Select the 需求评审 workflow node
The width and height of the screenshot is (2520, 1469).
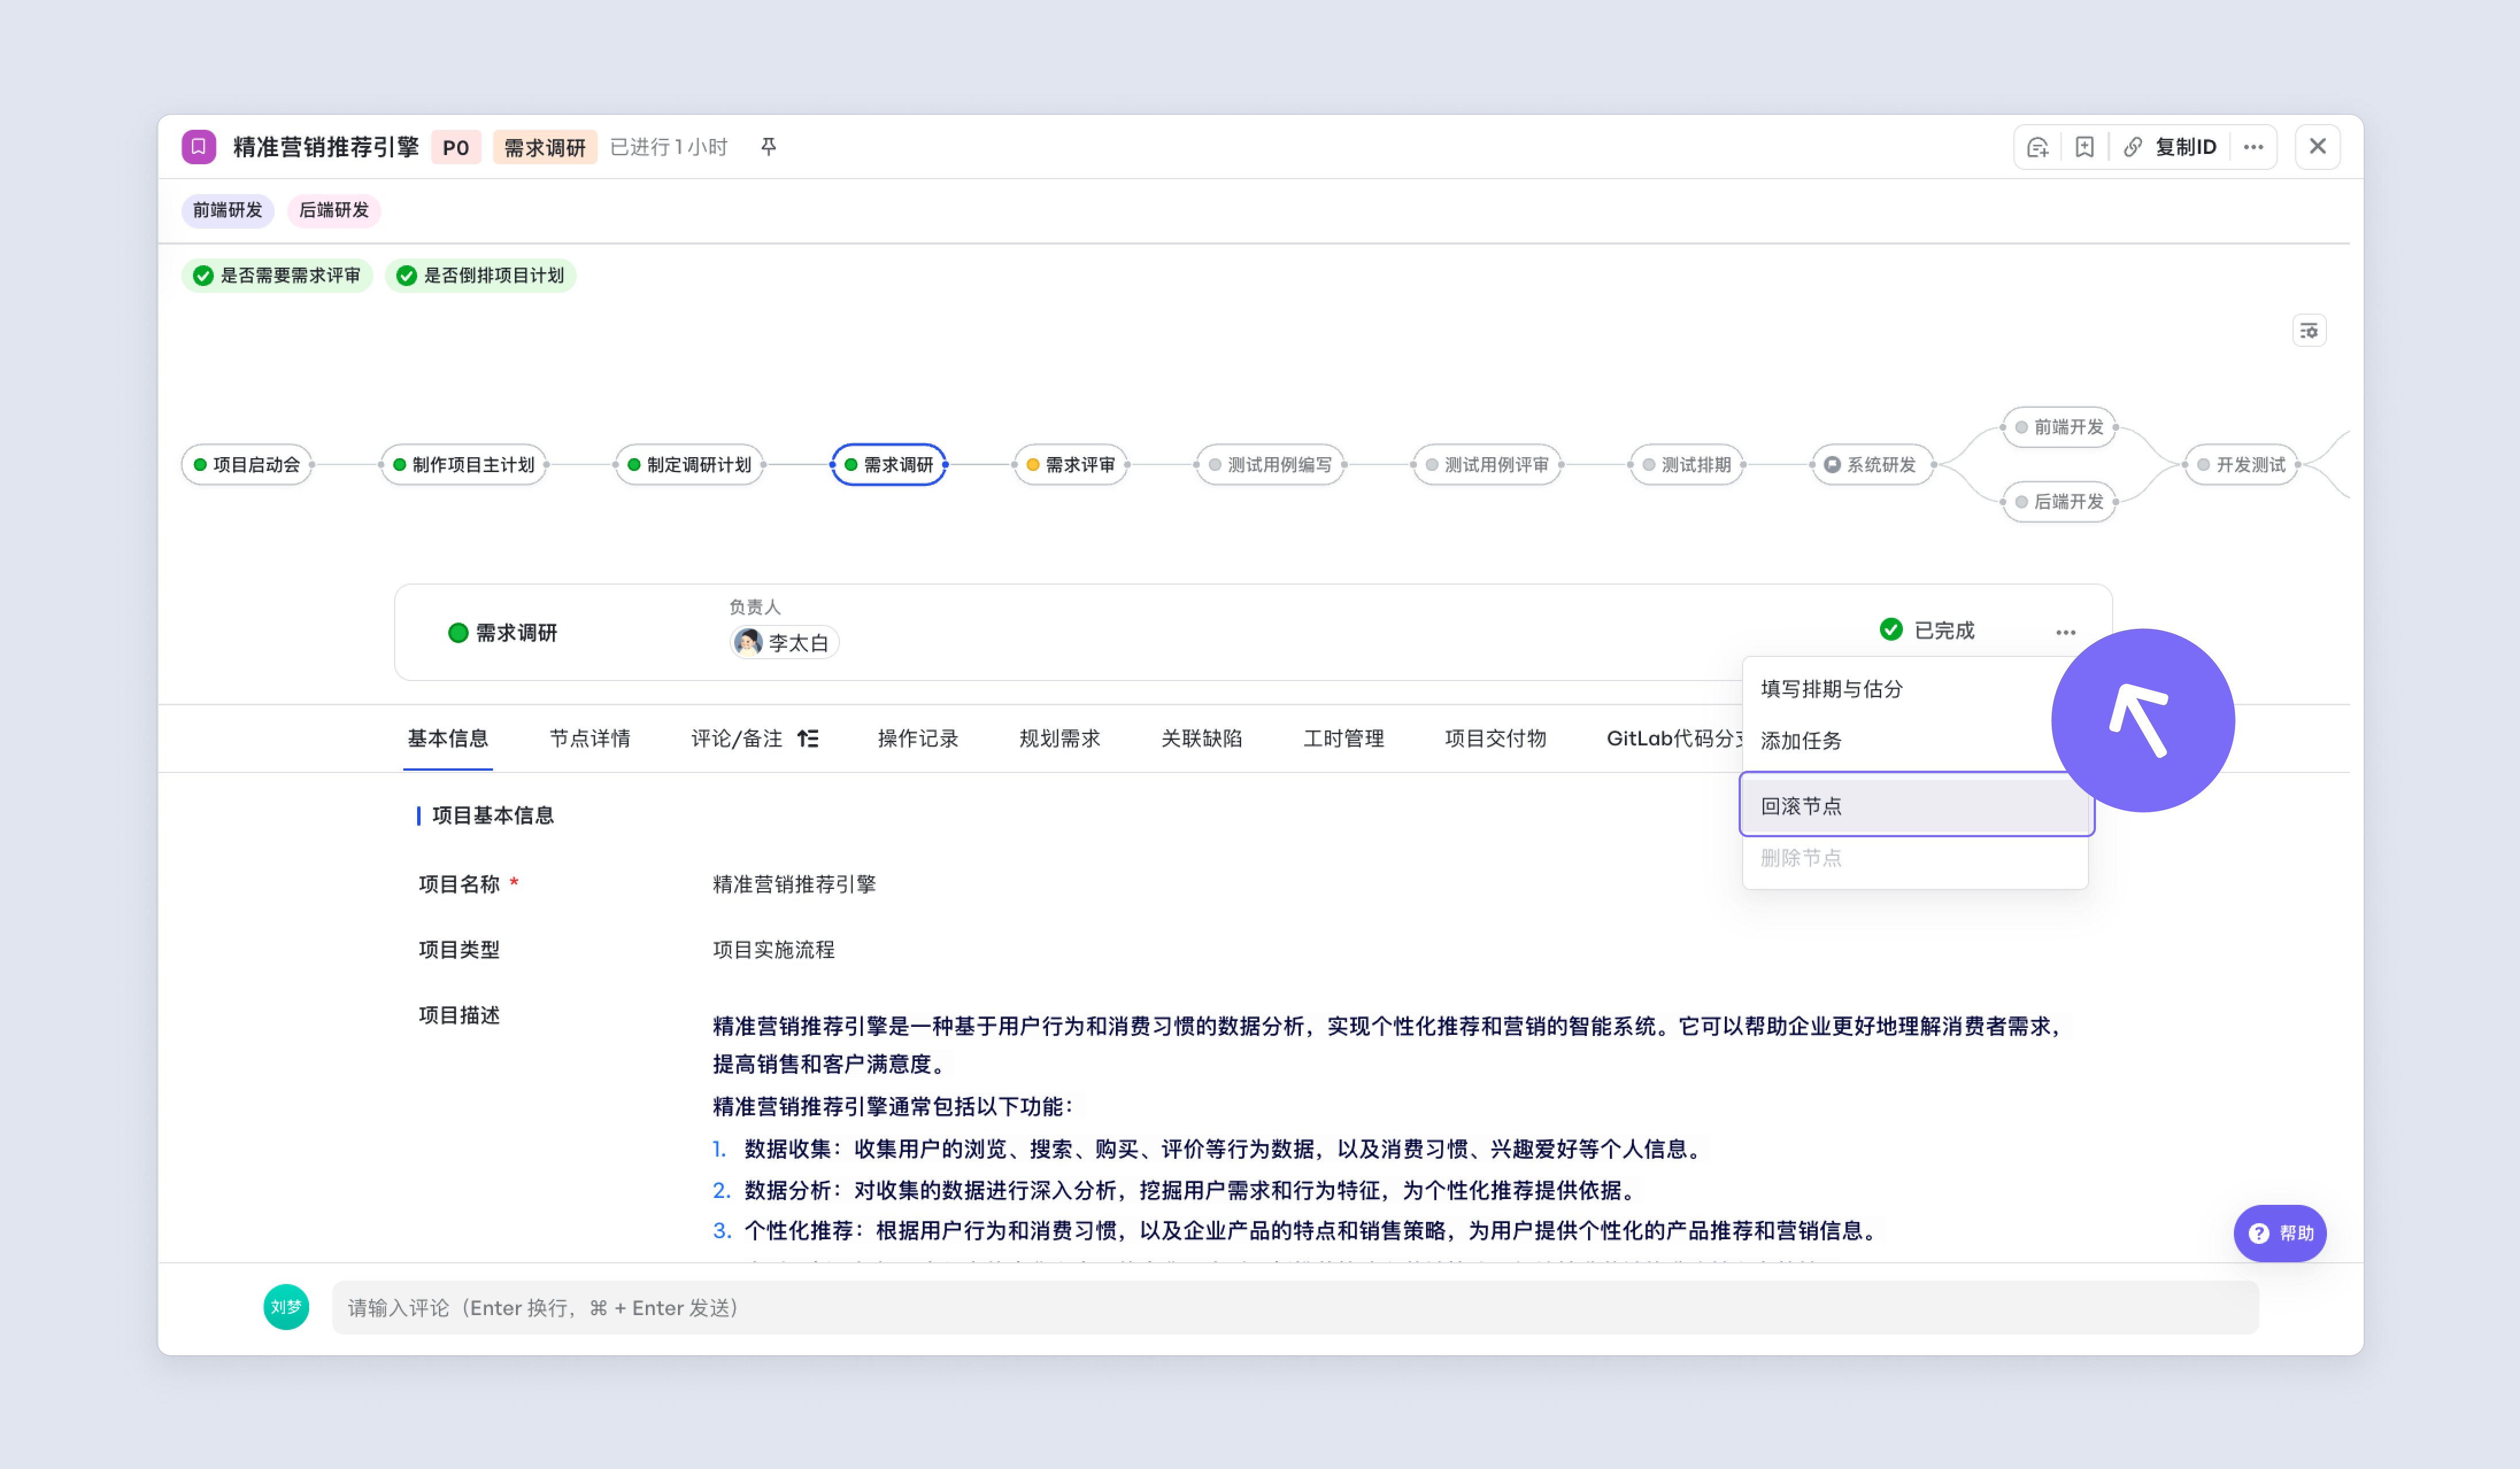coord(1071,465)
